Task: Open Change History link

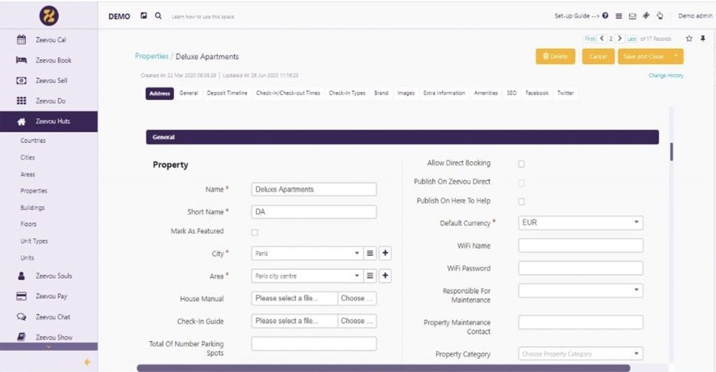Action: click(x=666, y=75)
